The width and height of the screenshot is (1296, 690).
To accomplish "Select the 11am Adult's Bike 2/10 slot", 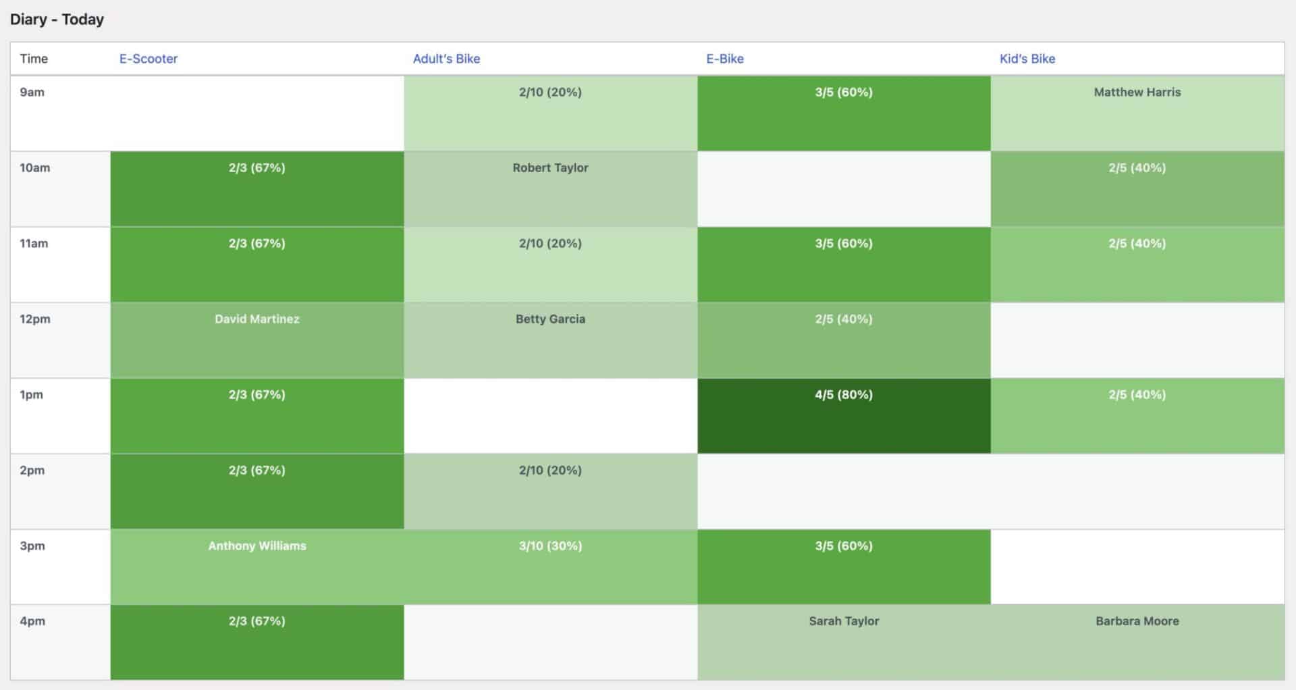I will (x=550, y=265).
